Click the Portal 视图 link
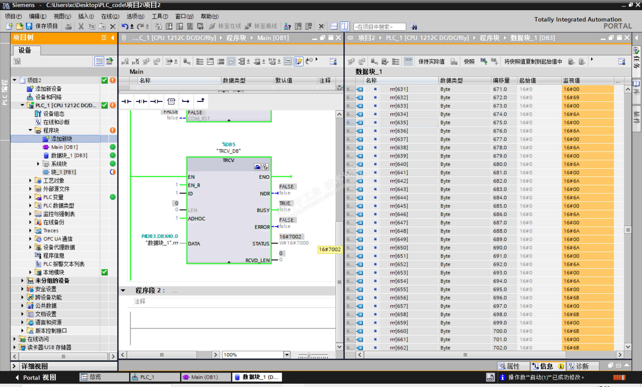Screen dimensions: 642x387 tap(39, 377)
